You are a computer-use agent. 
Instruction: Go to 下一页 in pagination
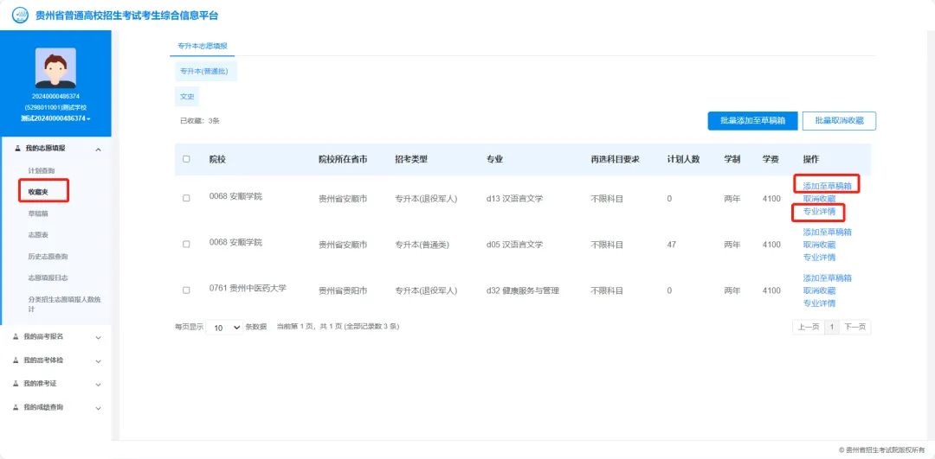854,327
